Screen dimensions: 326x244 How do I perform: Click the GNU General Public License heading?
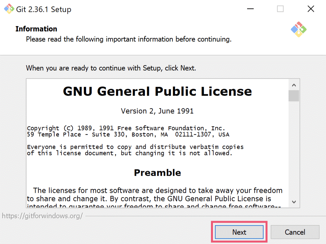tap(157, 91)
